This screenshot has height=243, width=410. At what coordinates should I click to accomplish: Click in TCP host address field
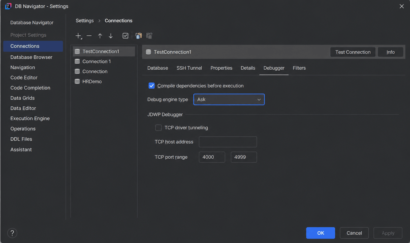point(228,142)
